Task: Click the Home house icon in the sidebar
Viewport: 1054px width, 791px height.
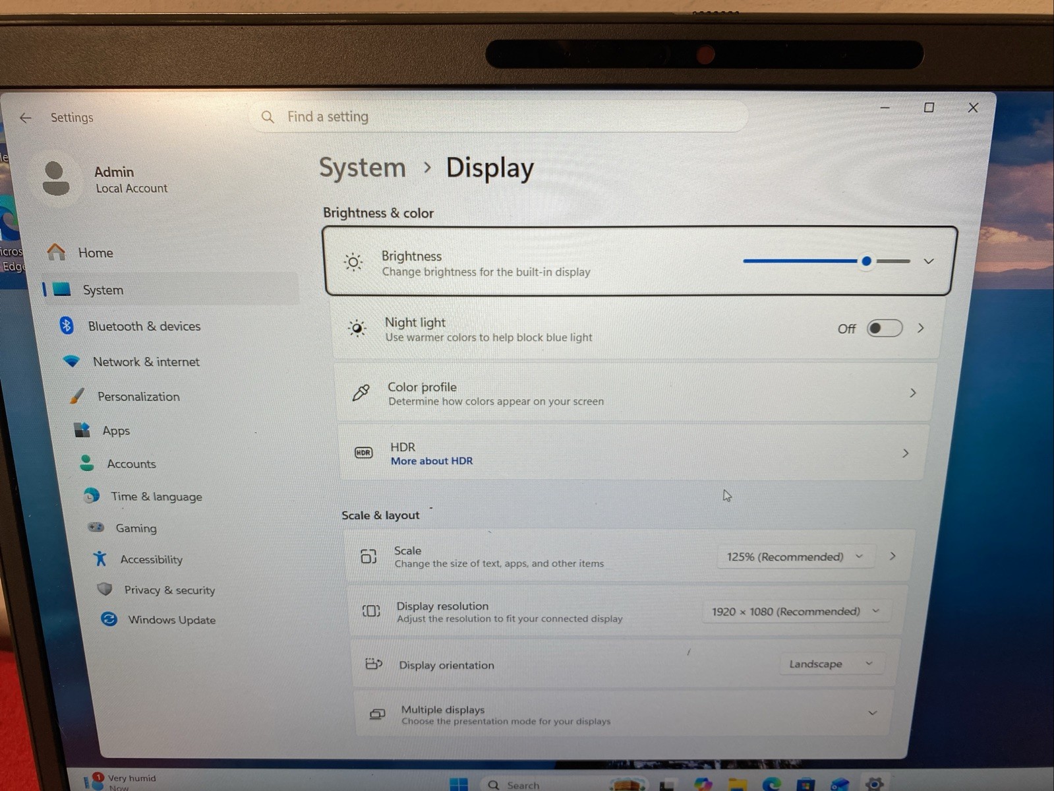Action: click(x=57, y=252)
